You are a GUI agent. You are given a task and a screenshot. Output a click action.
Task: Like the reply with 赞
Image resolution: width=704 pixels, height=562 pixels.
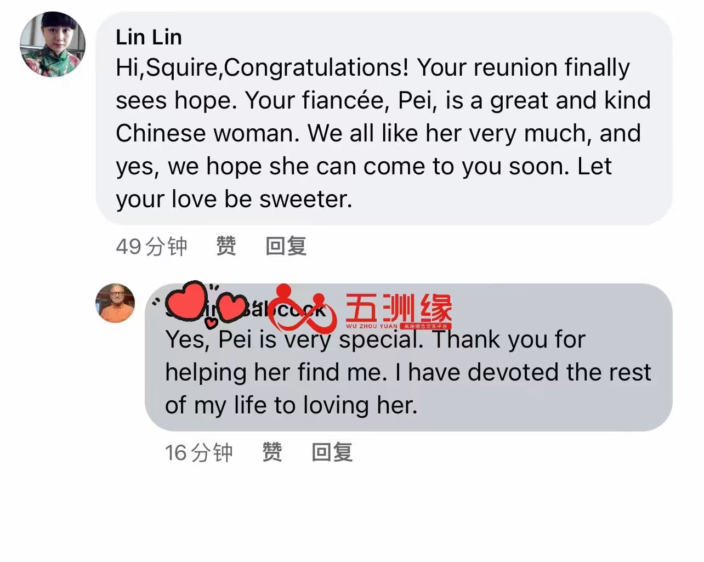pos(272,452)
